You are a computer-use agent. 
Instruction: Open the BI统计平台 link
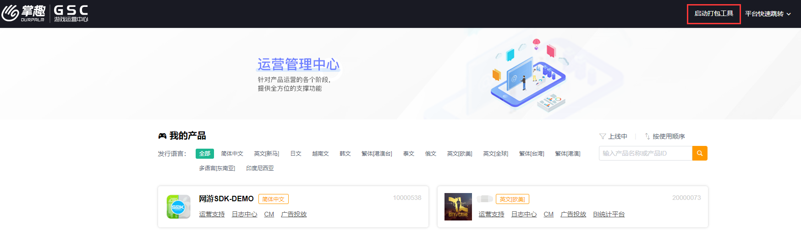pos(609,214)
